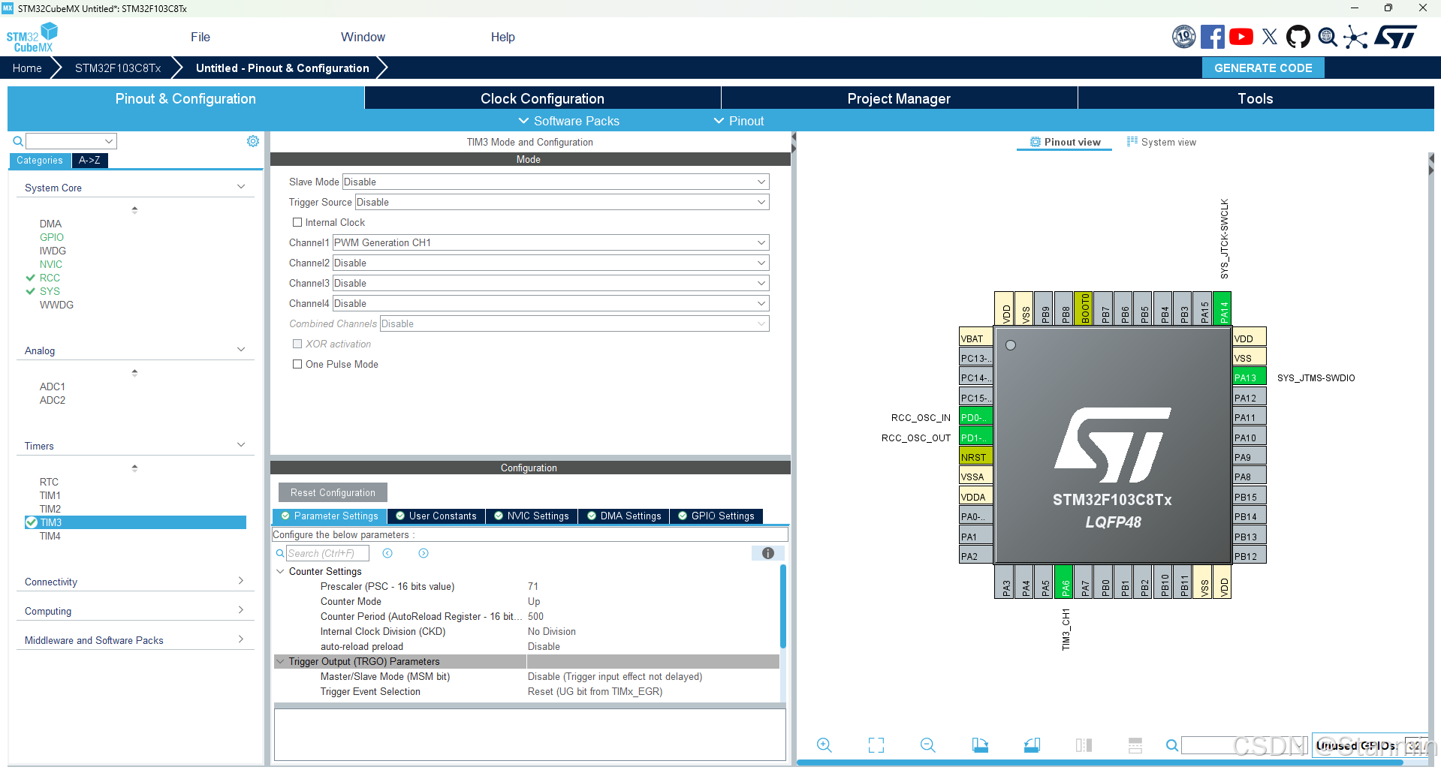This screenshot has height=770, width=1441.
Task: Open the ST YouTube channel icon
Action: [1241, 37]
